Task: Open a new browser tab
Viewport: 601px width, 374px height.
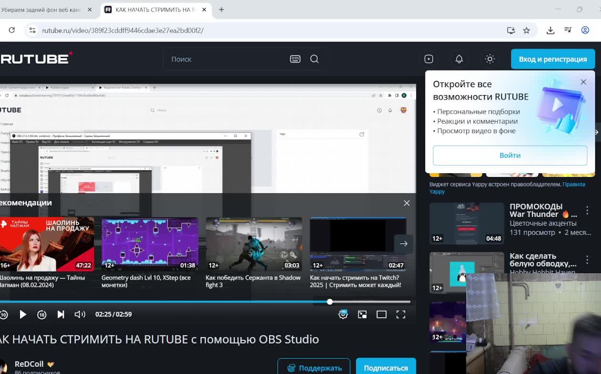Action: tap(221, 10)
